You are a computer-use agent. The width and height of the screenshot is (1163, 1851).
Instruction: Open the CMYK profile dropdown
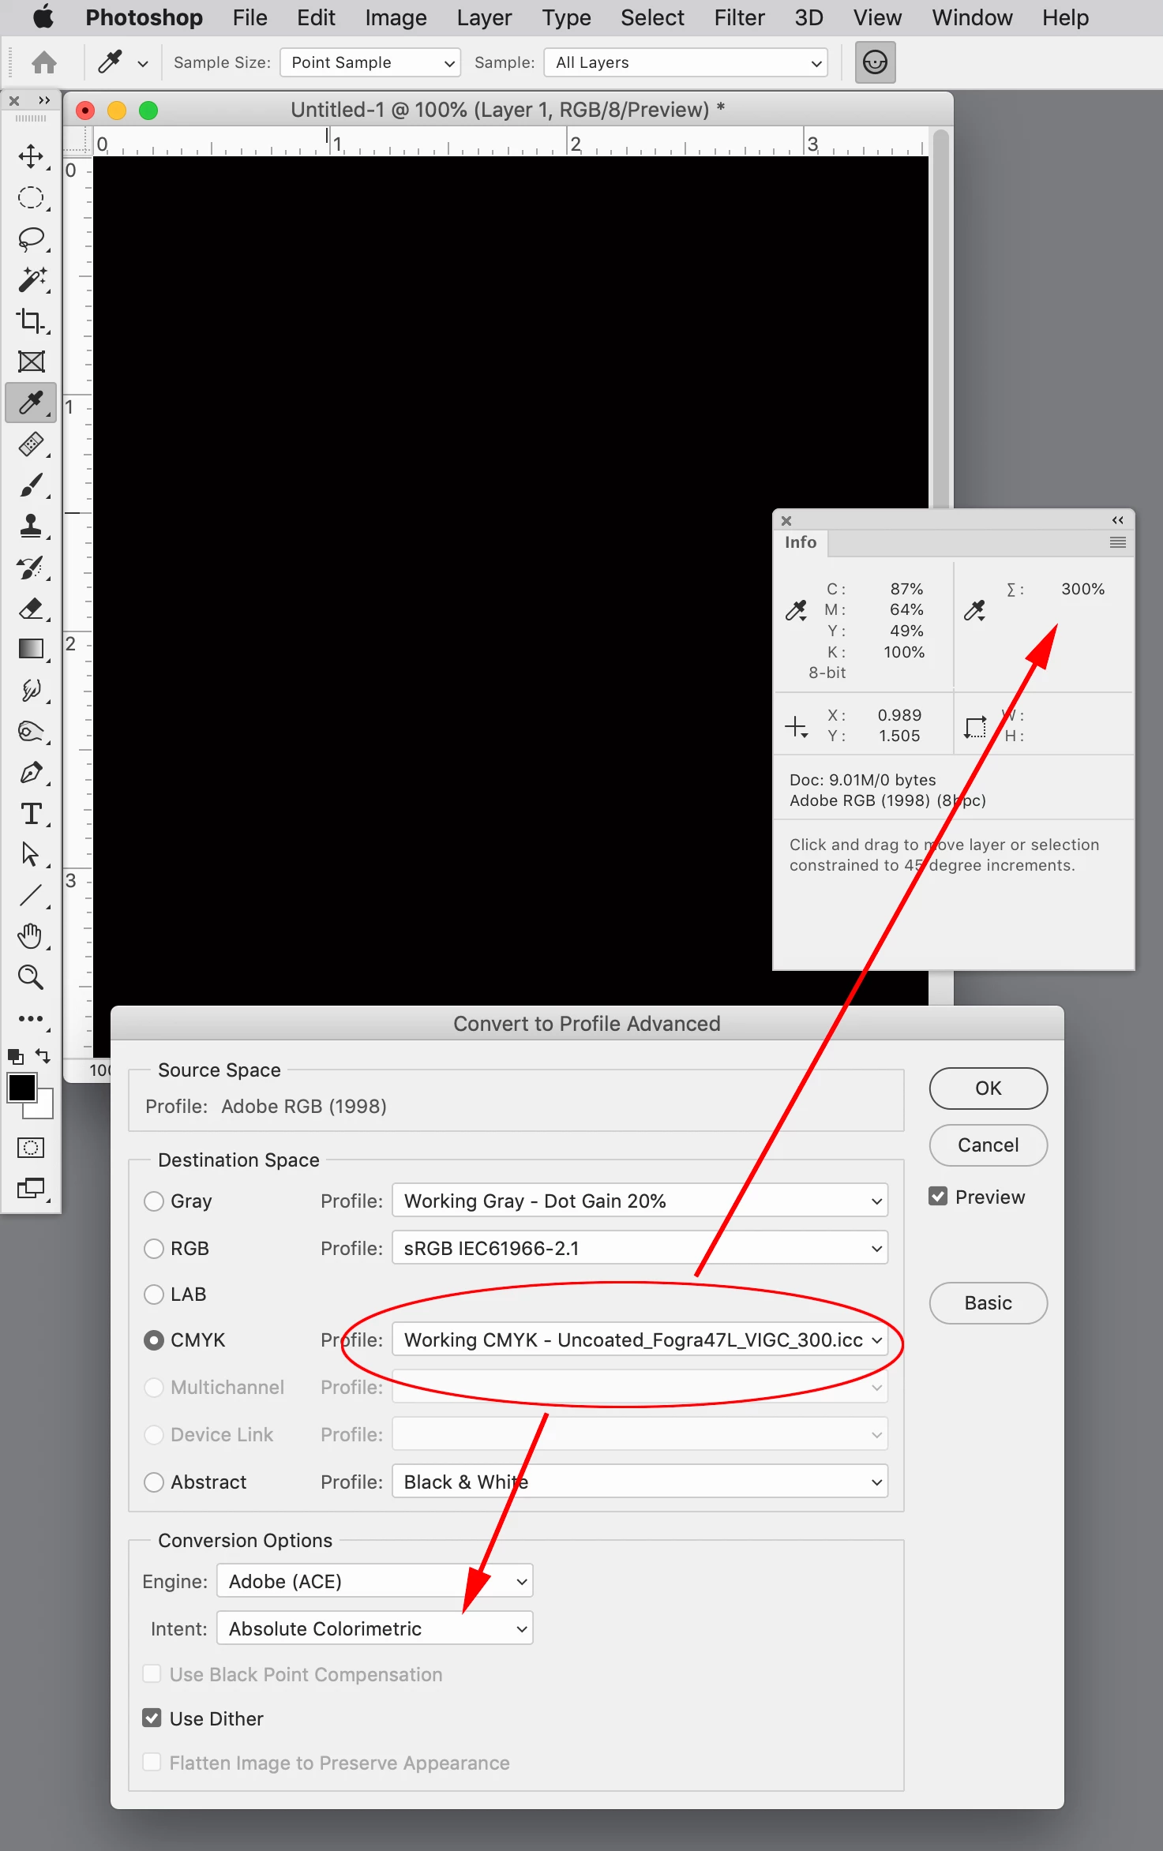(640, 1340)
